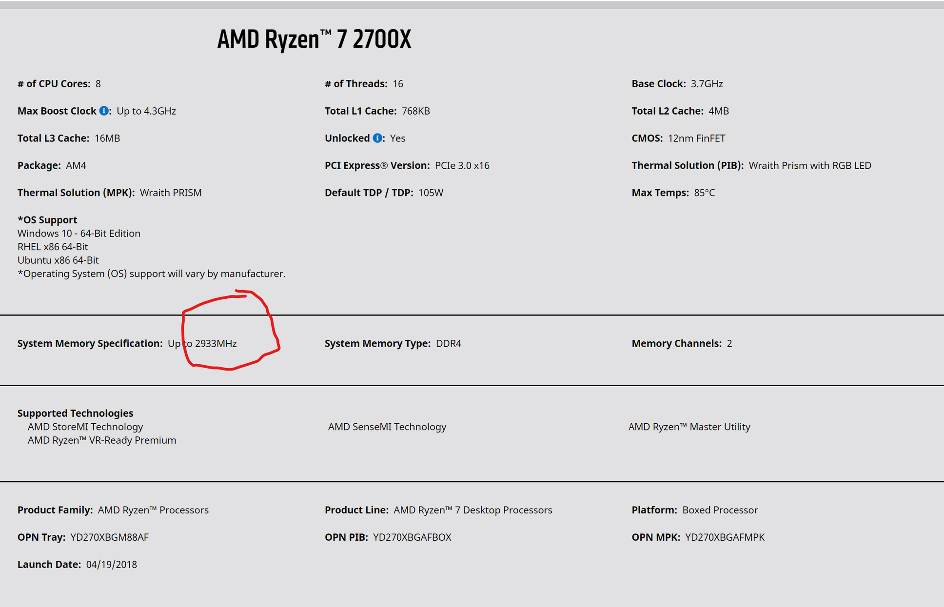Image resolution: width=944 pixels, height=607 pixels.
Task: Click the OPN Tray value YD270XBGM88AF
Action: click(110, 537)
